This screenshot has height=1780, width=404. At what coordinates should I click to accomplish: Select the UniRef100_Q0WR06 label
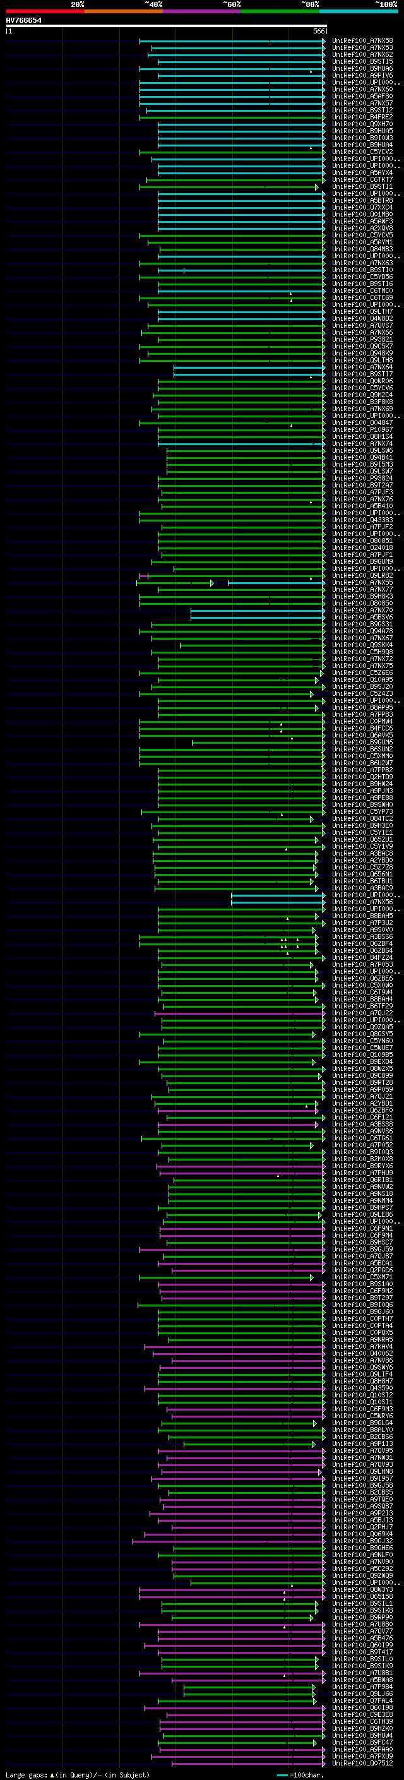point(362,381)
